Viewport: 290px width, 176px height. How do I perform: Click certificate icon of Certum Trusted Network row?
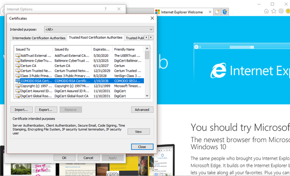(x=18, y=71)
